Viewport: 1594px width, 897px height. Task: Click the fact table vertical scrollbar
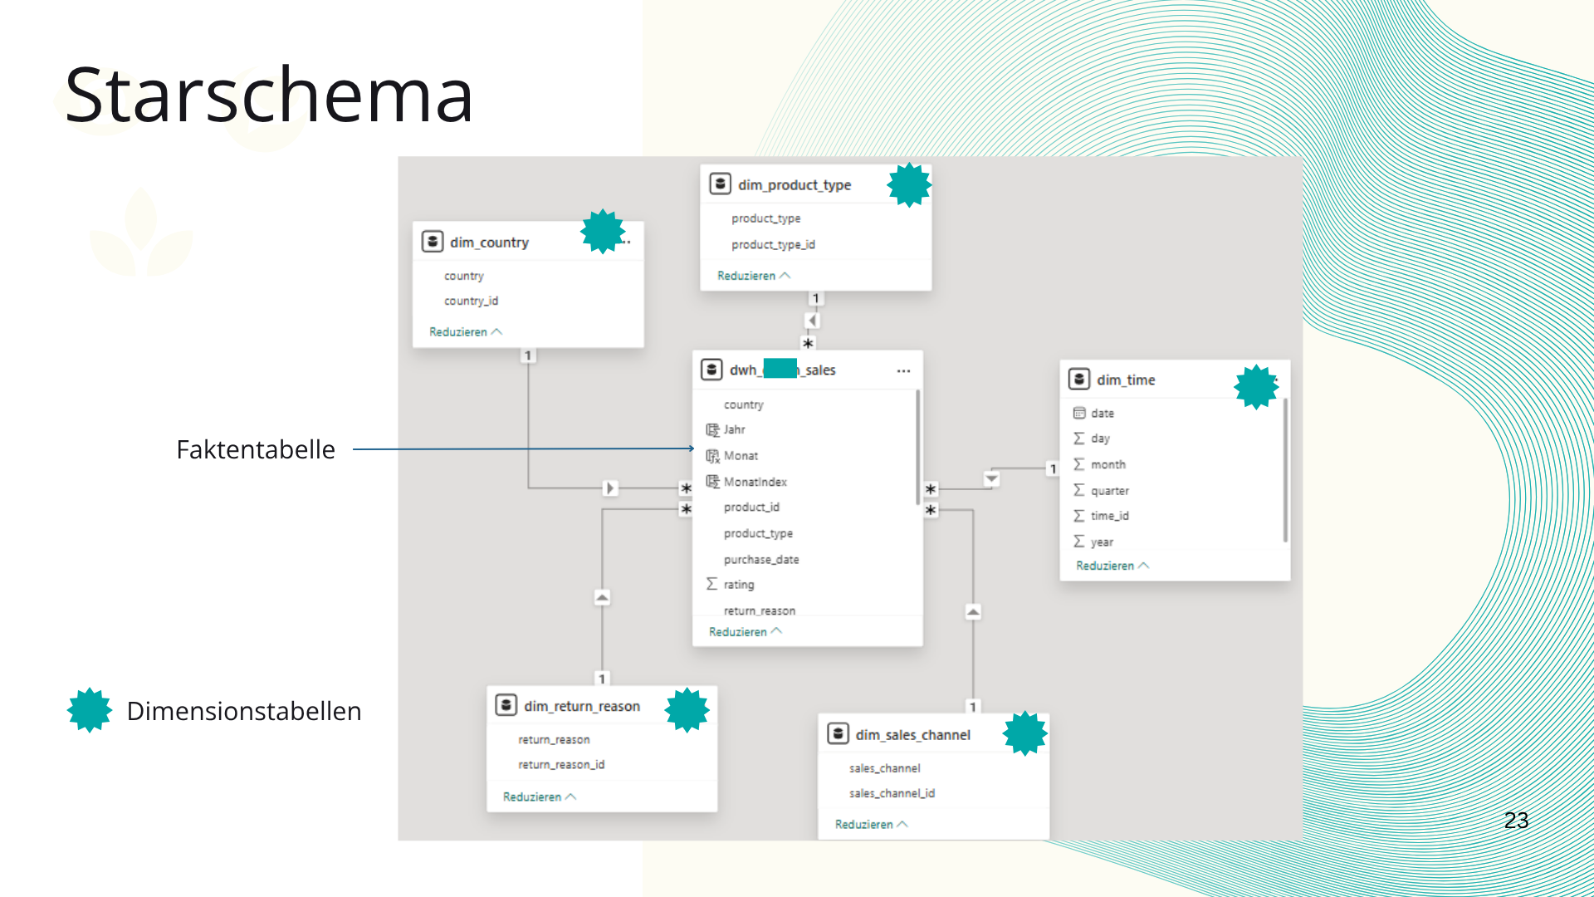[x=917, y=448]
